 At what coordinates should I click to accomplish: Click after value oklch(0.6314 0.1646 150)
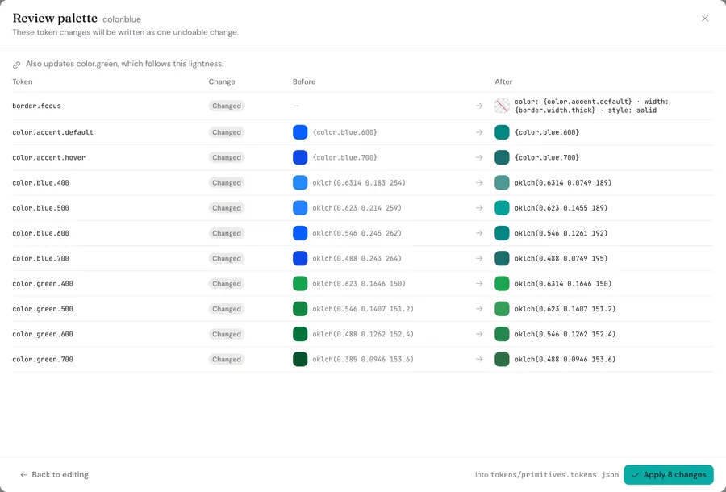(x=562, y=283)
